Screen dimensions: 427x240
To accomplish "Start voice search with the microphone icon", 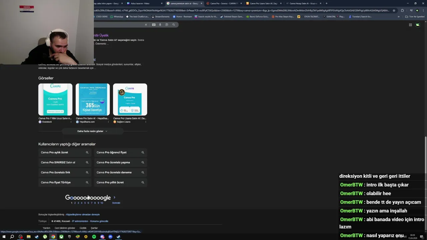I will [x=160, y=25].
